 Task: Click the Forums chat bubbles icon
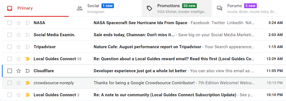220,8
